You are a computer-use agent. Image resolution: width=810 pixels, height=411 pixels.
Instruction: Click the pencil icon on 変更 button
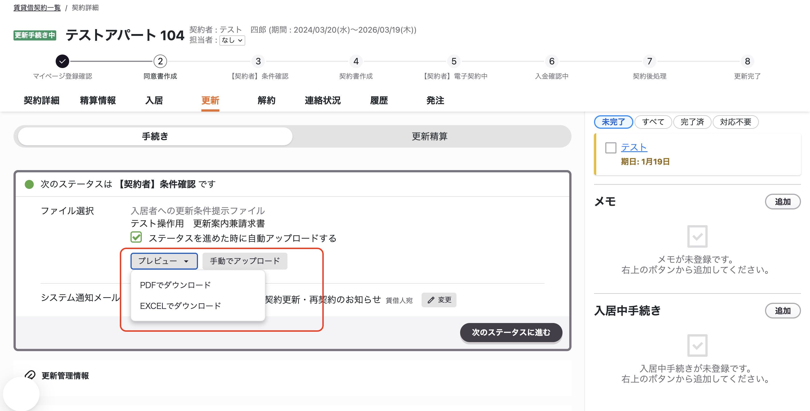[431, 300]
